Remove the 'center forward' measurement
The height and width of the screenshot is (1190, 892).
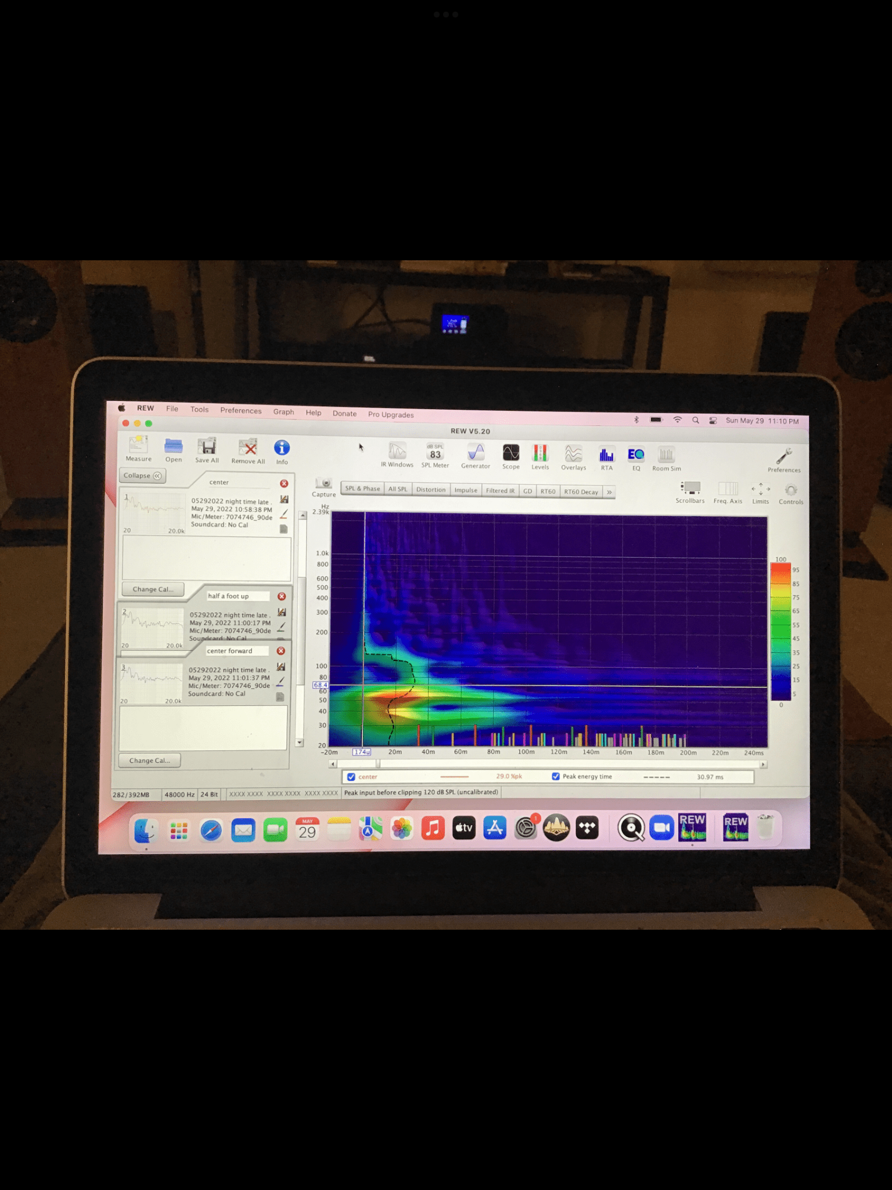click(281, 651)
